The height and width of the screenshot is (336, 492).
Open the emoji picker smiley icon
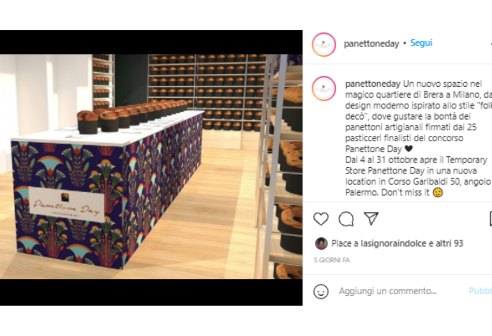(x=321, y=291)
